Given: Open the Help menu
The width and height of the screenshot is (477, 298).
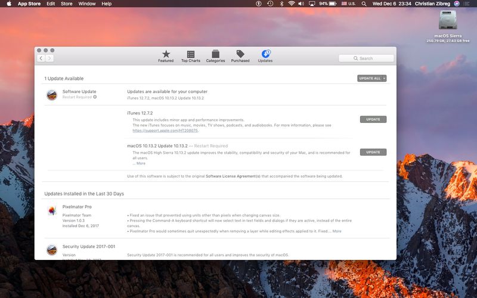Looking at the screenshot, I should (107, 4).
